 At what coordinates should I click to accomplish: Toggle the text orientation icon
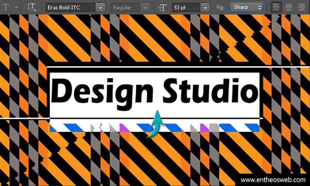[x=32, y=7]
